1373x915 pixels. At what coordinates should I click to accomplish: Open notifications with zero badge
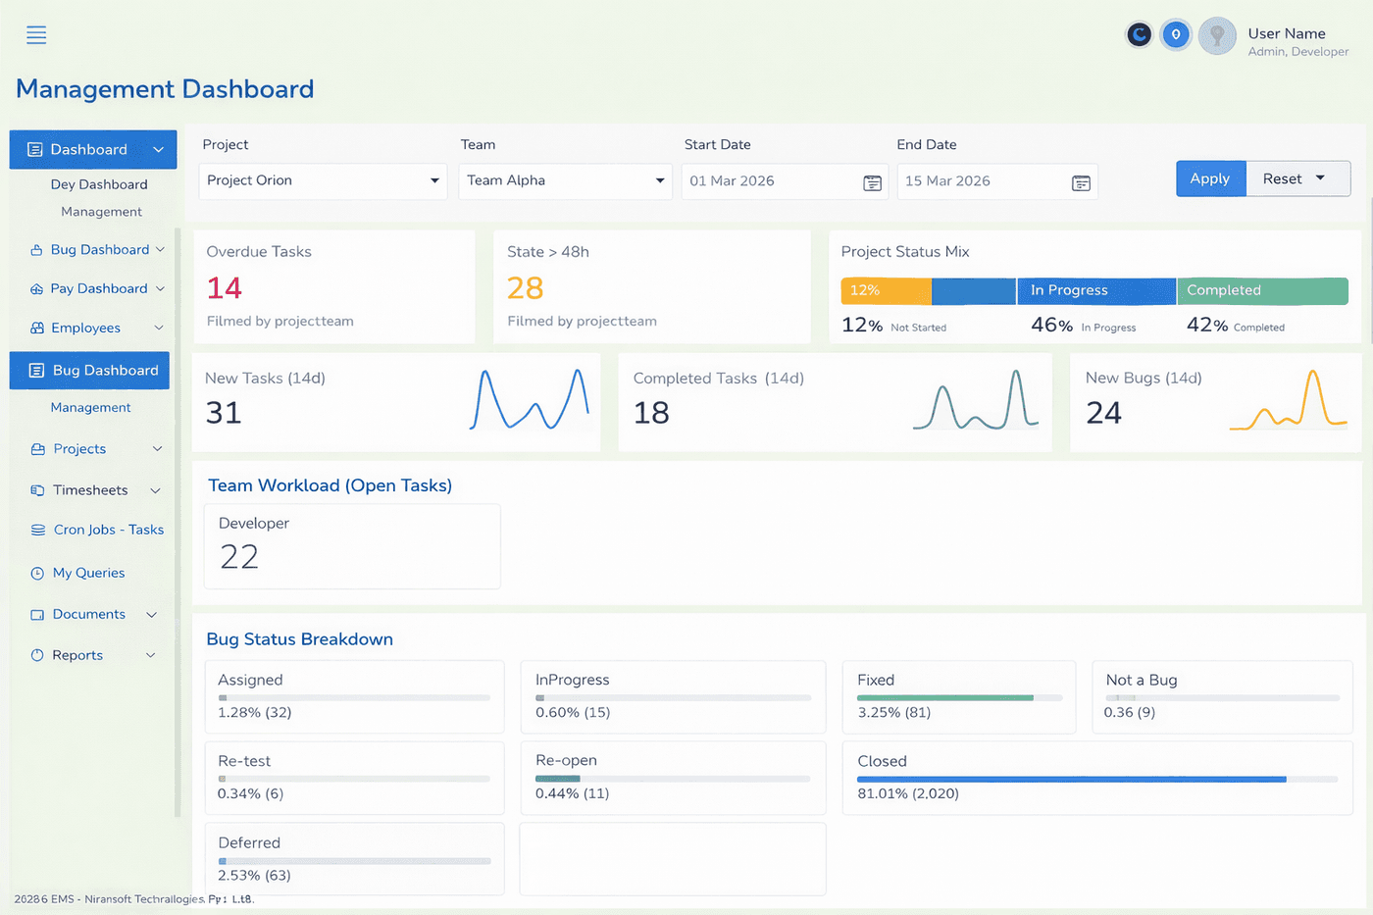point(1176,33)
